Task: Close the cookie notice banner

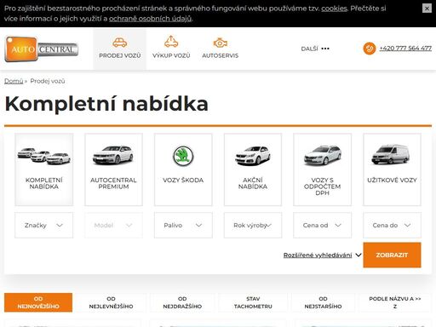Action: pos(427,9)
